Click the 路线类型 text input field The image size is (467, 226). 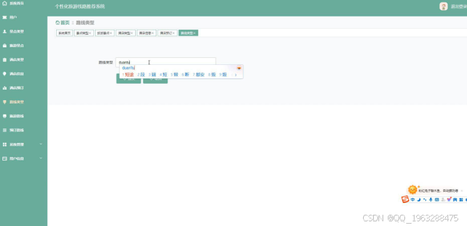pos(165,62)
